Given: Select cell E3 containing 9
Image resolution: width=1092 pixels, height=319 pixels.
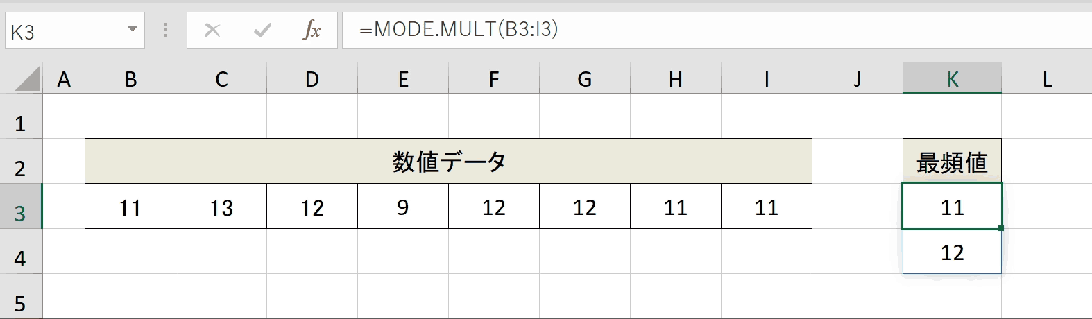Looking at the screenshot, I should click(x=403, y=207).
